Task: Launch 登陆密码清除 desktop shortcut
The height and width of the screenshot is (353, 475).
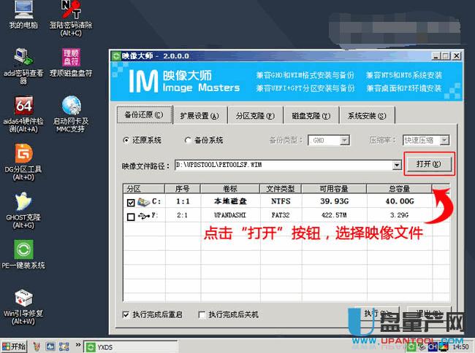Action: pyautogui.click(x=71, y=10)
